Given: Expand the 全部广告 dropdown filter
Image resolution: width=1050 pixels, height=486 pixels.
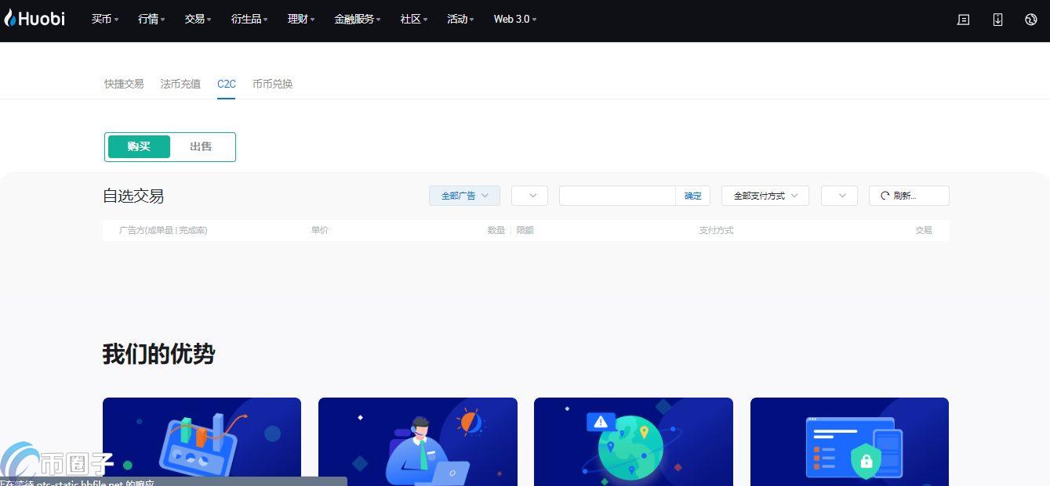Looking at the screenshot, I should point(464,196).
